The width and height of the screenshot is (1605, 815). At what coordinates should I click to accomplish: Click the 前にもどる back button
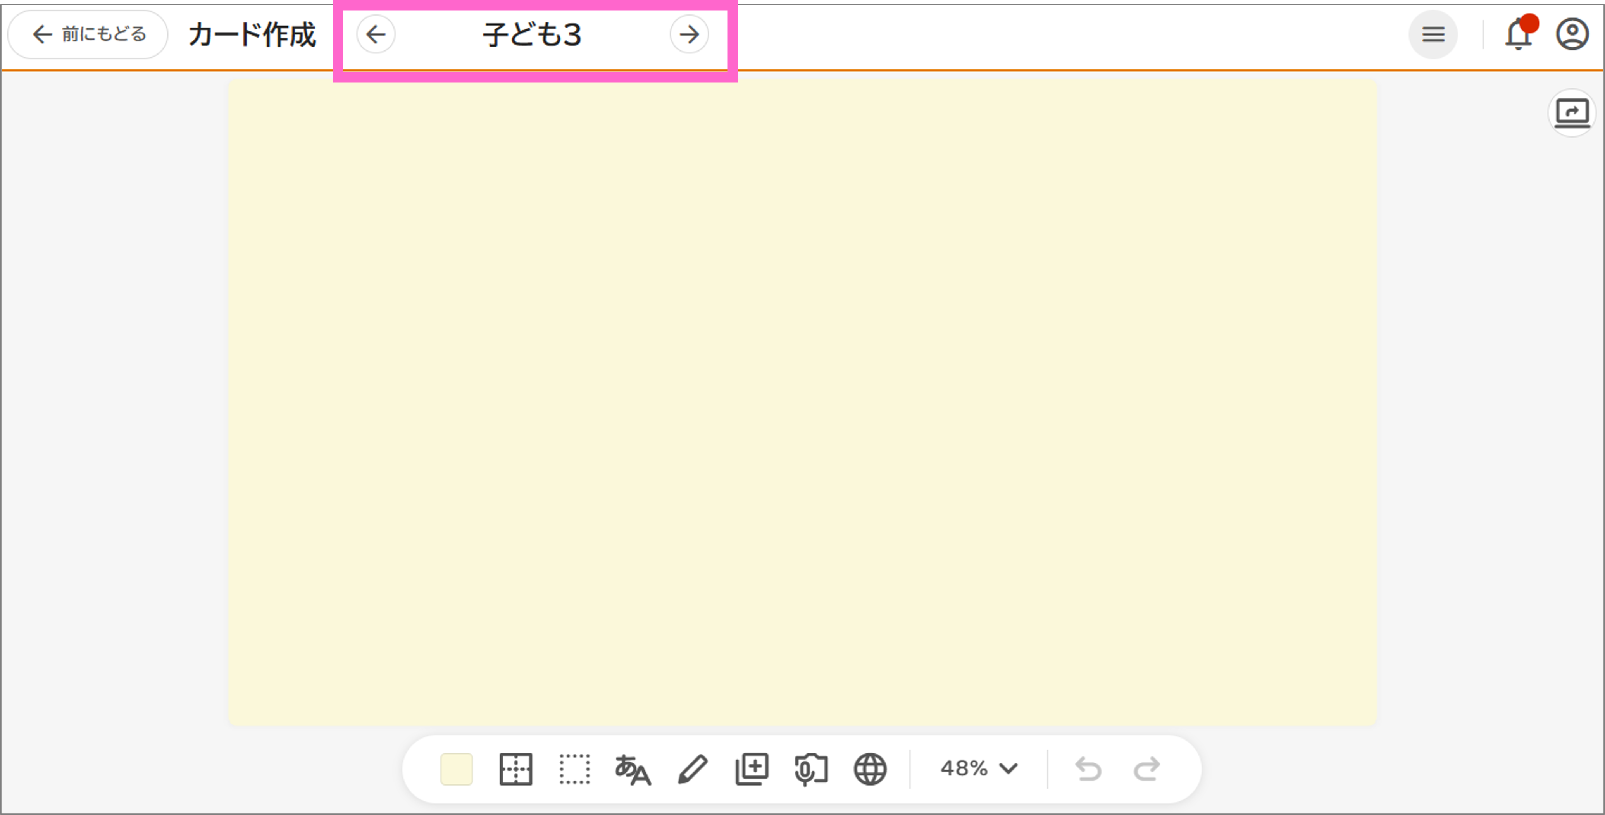coord(87,34)
